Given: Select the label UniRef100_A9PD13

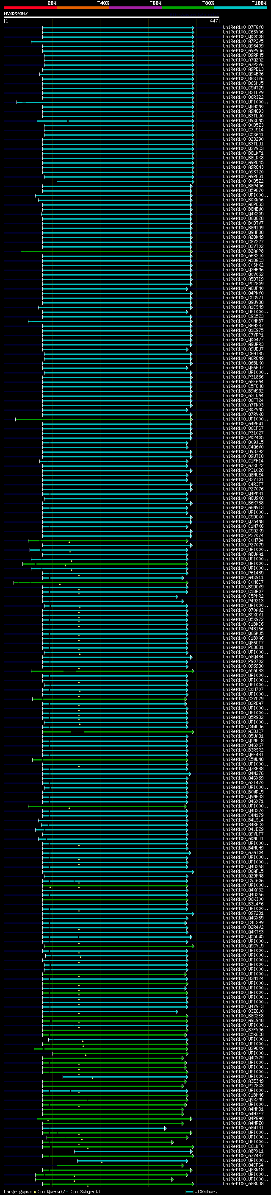Looking at the screenshot, I should coord(243,70).
